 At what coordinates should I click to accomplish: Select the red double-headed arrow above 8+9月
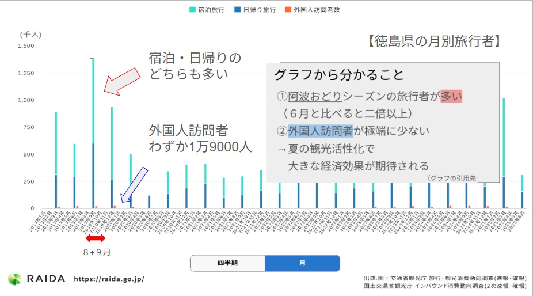(95, 238)
